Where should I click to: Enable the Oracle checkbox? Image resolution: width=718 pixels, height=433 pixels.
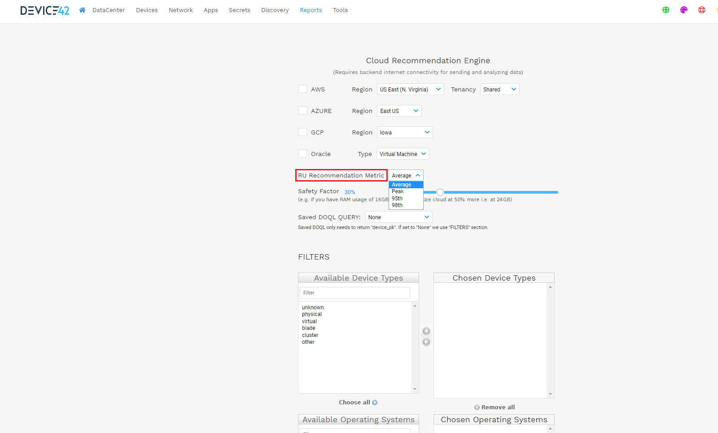303,154
